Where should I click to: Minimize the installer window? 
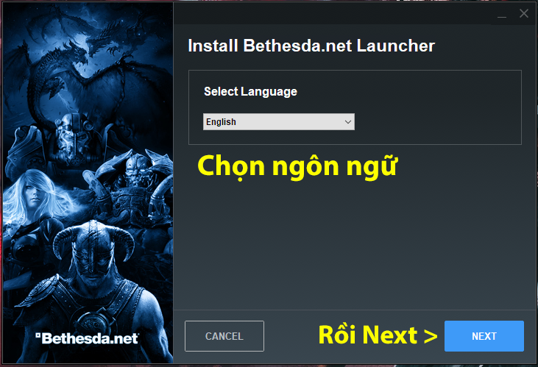(x=502, y=14)
